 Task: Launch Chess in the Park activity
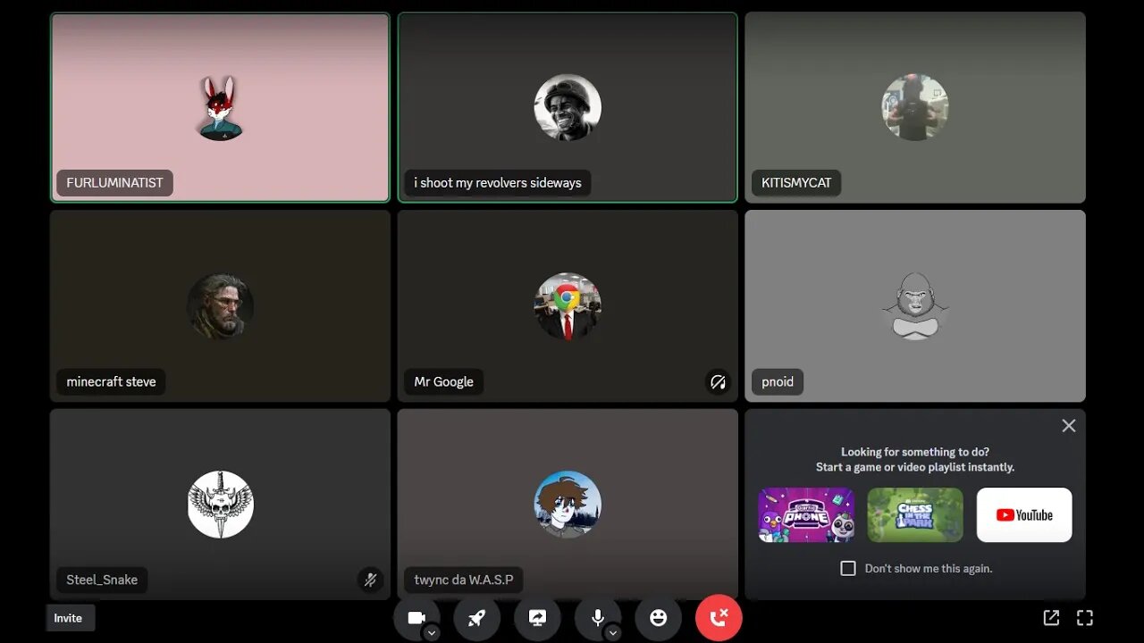915,514
